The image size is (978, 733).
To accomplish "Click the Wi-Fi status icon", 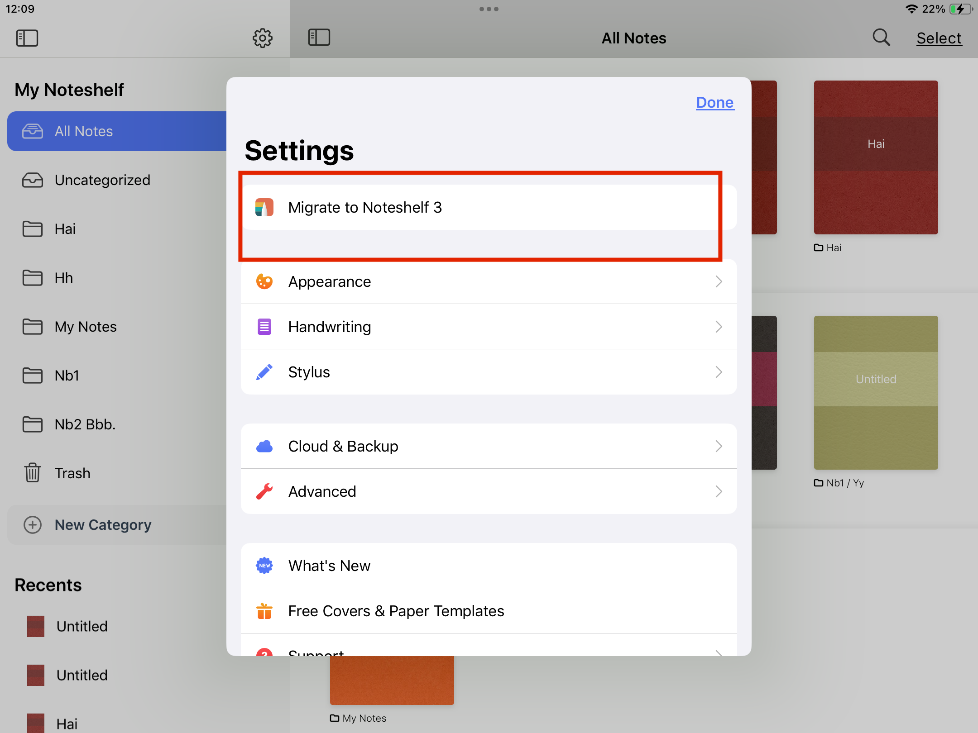I will (911, 9).
